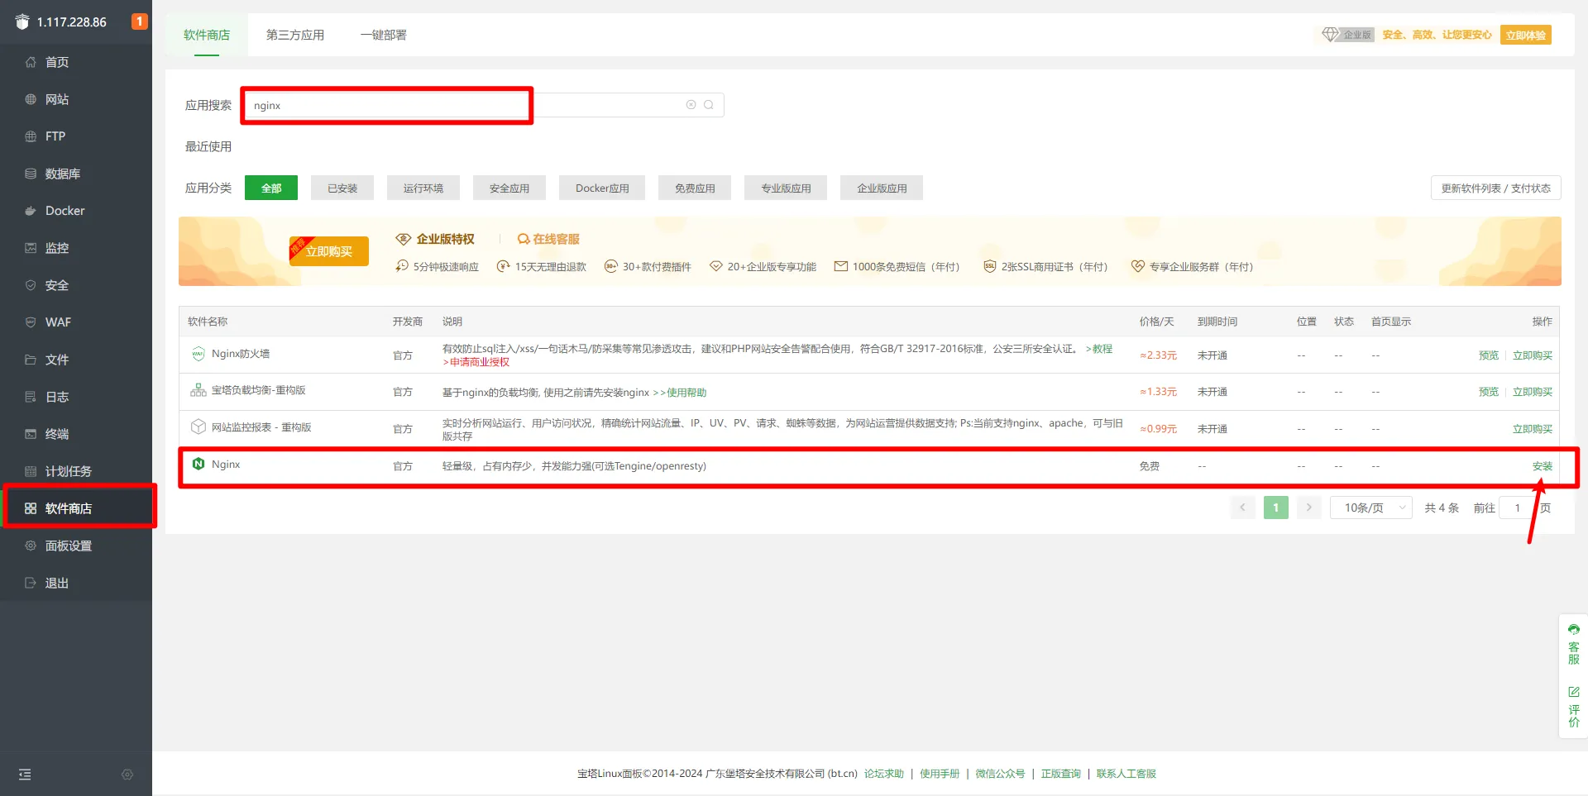Install Nginx via 安装 link
This screenshot has height=796, width=1588.
1543,466
